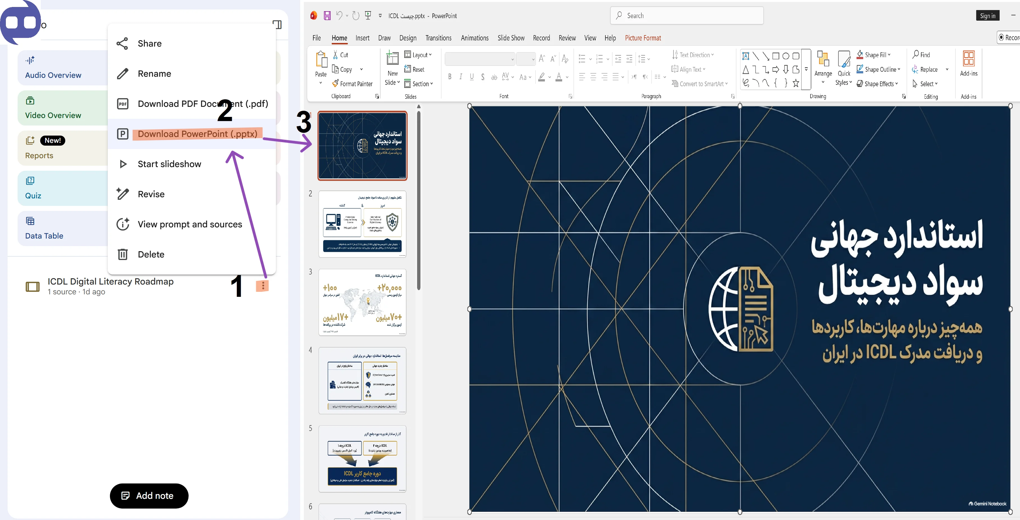Open the Select dropdown in Editing
The height and width of the screenshot is (520, 1020).
click(x=925, y=84)
